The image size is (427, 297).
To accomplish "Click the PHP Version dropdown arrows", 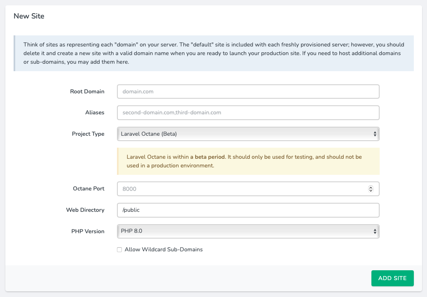I will [x=375, y=232].
